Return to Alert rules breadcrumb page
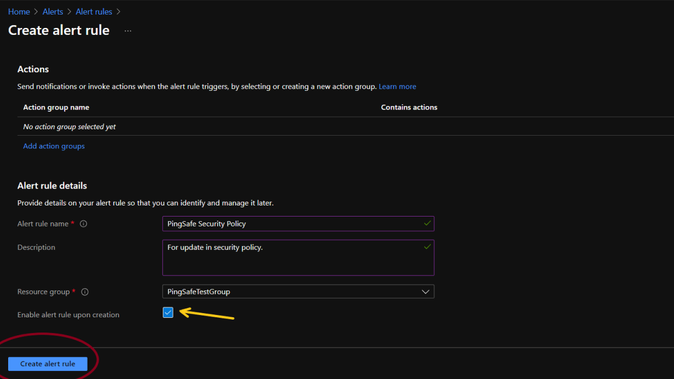Viewport: 674px width, 379px height. [x=93, y=12]
